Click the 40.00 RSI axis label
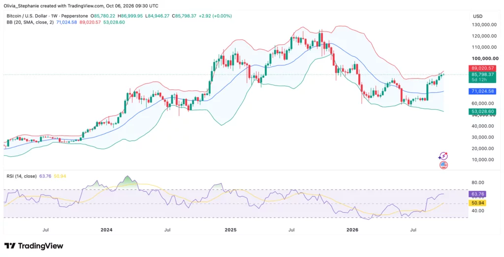This screenshot has height=257, width=504. pos(477,211)
